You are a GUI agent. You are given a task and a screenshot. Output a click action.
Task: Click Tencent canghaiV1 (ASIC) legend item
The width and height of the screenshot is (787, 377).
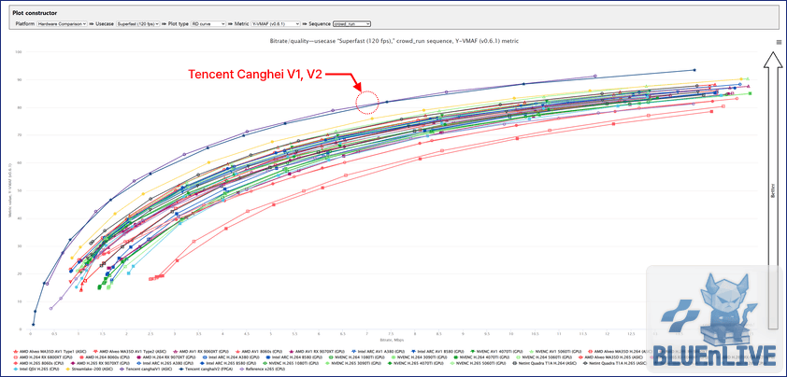click(x=146, y=369)
